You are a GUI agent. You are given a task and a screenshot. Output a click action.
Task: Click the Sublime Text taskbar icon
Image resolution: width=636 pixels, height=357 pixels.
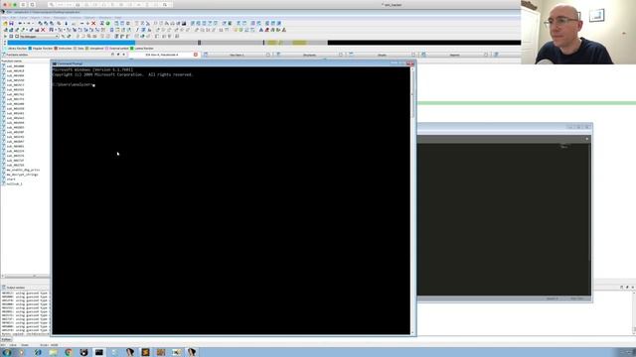(x=145, y=353)
